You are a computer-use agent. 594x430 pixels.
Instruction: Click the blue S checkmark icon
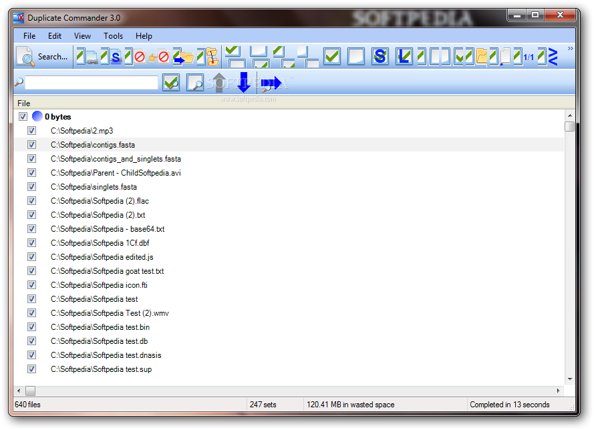point(380,57)
